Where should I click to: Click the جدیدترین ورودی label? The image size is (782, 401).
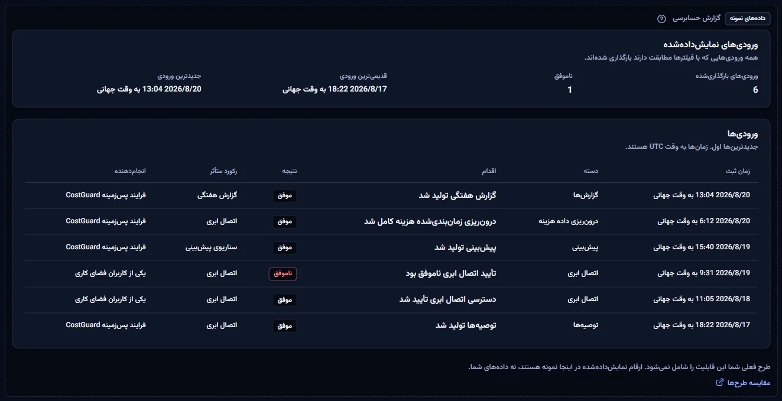pos(180,76)
